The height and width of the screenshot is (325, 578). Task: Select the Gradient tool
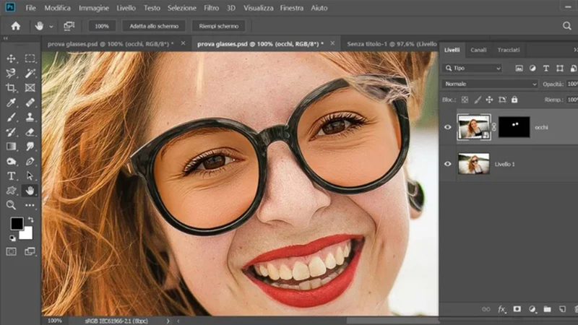click(x=11, y=147)
